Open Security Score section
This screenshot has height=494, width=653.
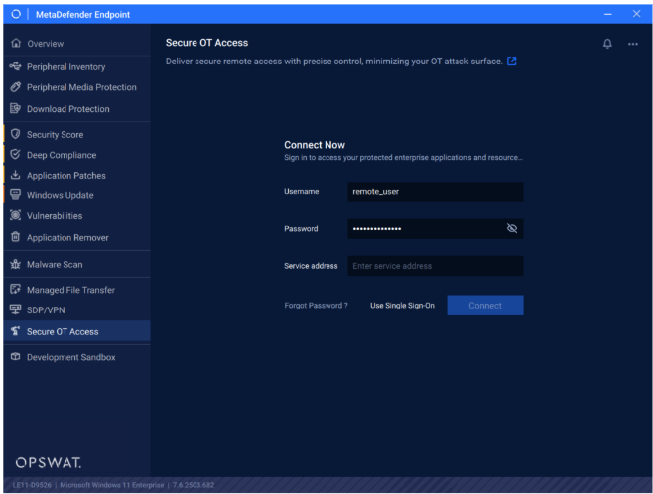coord(77,135)
